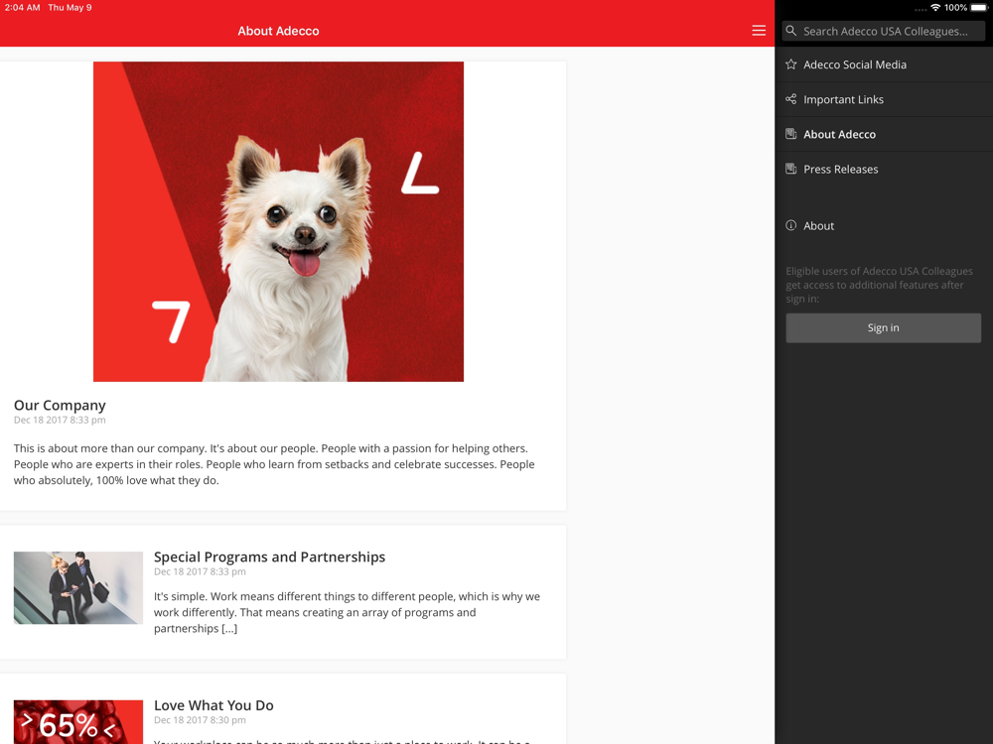This screenshot has width=993, height=744.
Task: Click the star icon beside Adecco Social Media
Action: [x=791, y=63]
